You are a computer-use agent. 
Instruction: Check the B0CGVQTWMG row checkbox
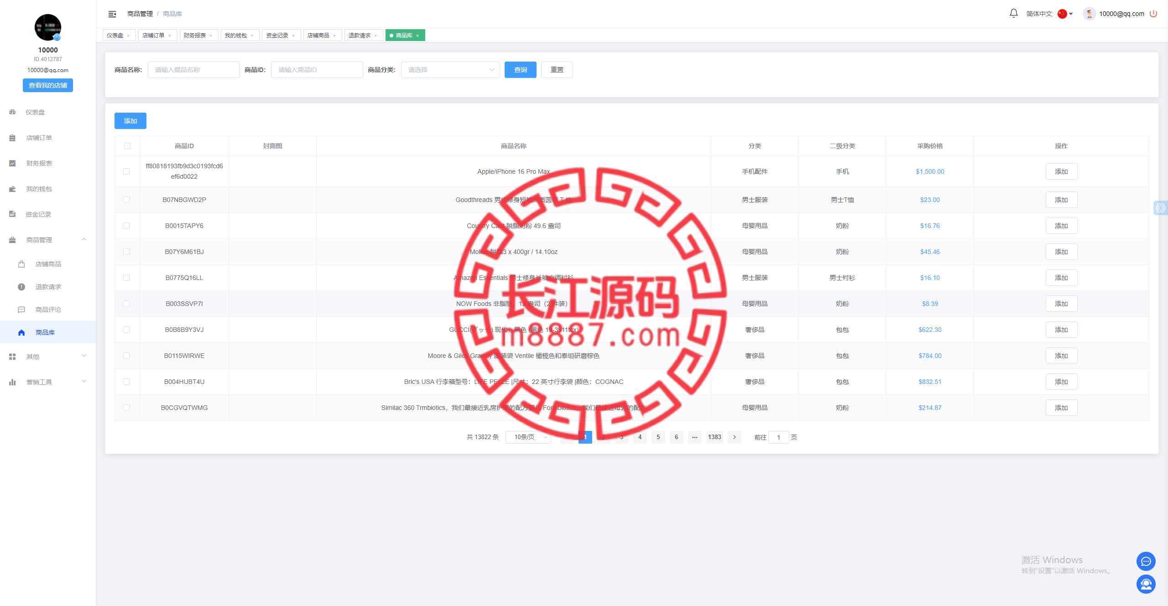(x=126, y=408)
